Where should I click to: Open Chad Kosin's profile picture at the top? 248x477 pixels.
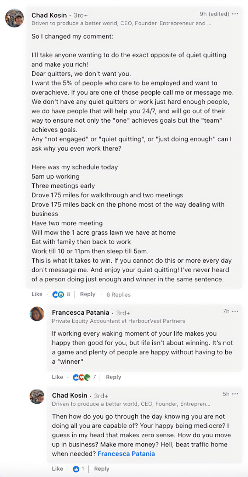[x=14, y=18]
